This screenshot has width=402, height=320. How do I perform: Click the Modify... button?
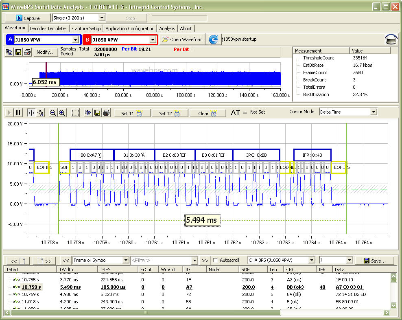click(x=46, y=52)
